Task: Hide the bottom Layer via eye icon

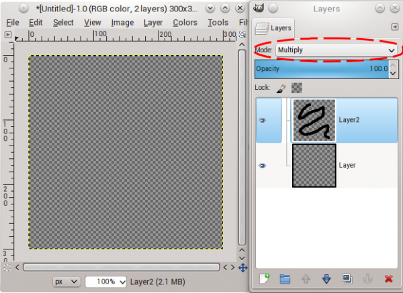Action: (262, 166)
